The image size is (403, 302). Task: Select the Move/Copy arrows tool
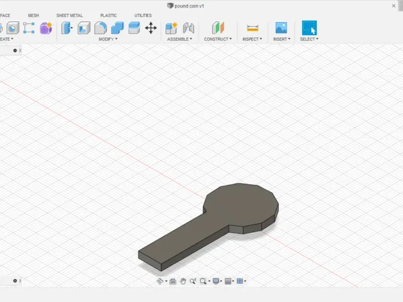151,28
